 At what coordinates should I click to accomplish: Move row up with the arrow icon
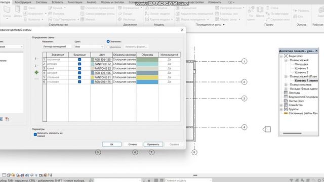(36, 59)
